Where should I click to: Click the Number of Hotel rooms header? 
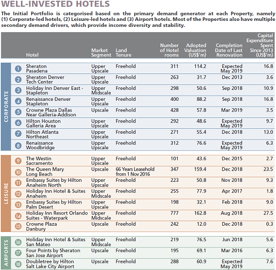(x=169, y=50)
